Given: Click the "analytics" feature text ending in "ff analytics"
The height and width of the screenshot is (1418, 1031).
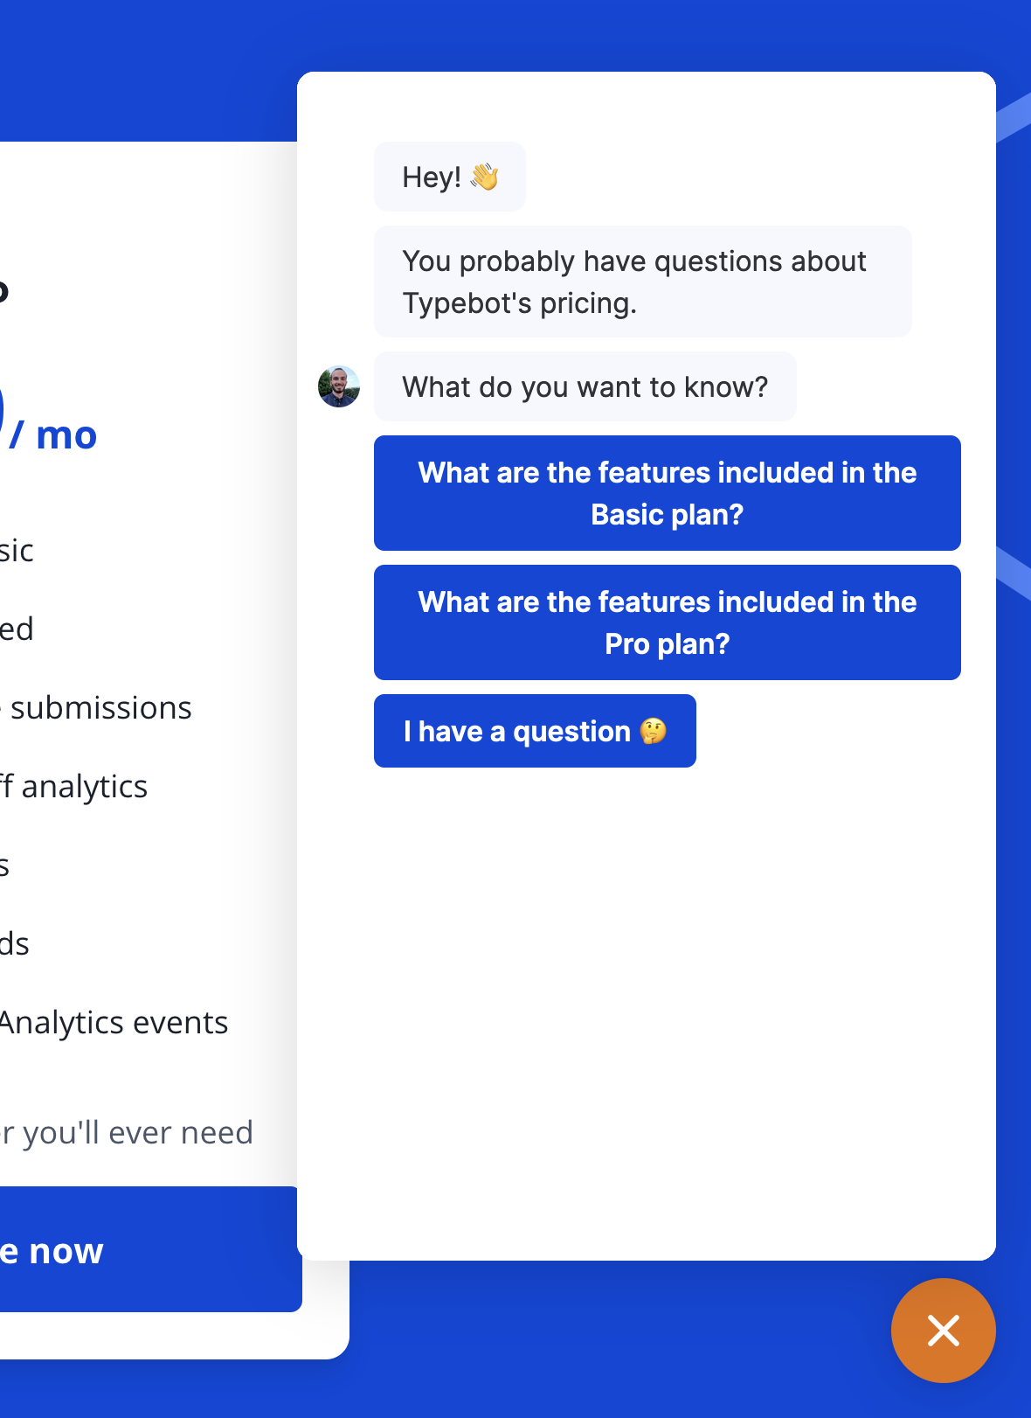Looking at the screenshot, I should 77,786.
